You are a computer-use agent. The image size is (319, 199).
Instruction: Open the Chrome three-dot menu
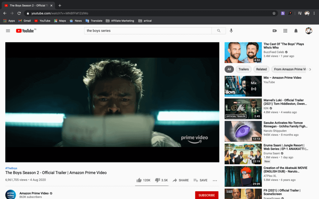(314, 13)
